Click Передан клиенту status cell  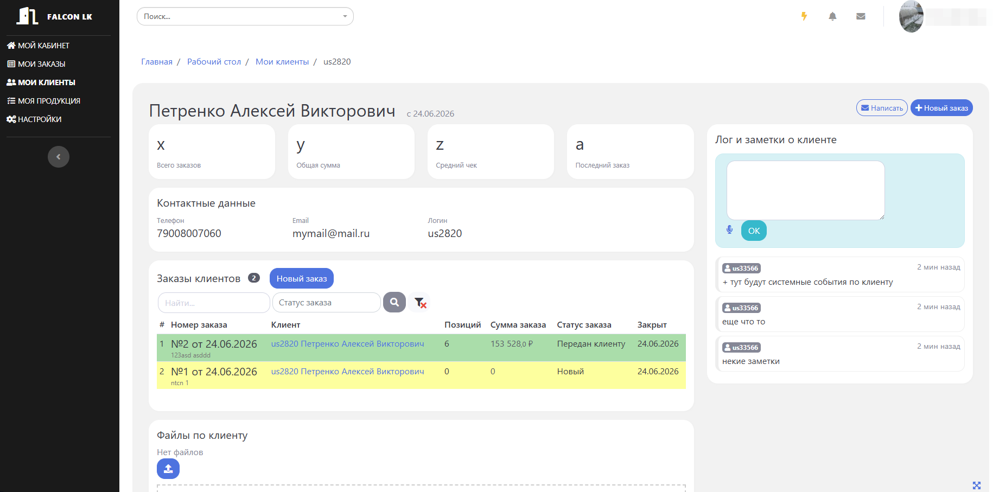click(x=591, y=344)
